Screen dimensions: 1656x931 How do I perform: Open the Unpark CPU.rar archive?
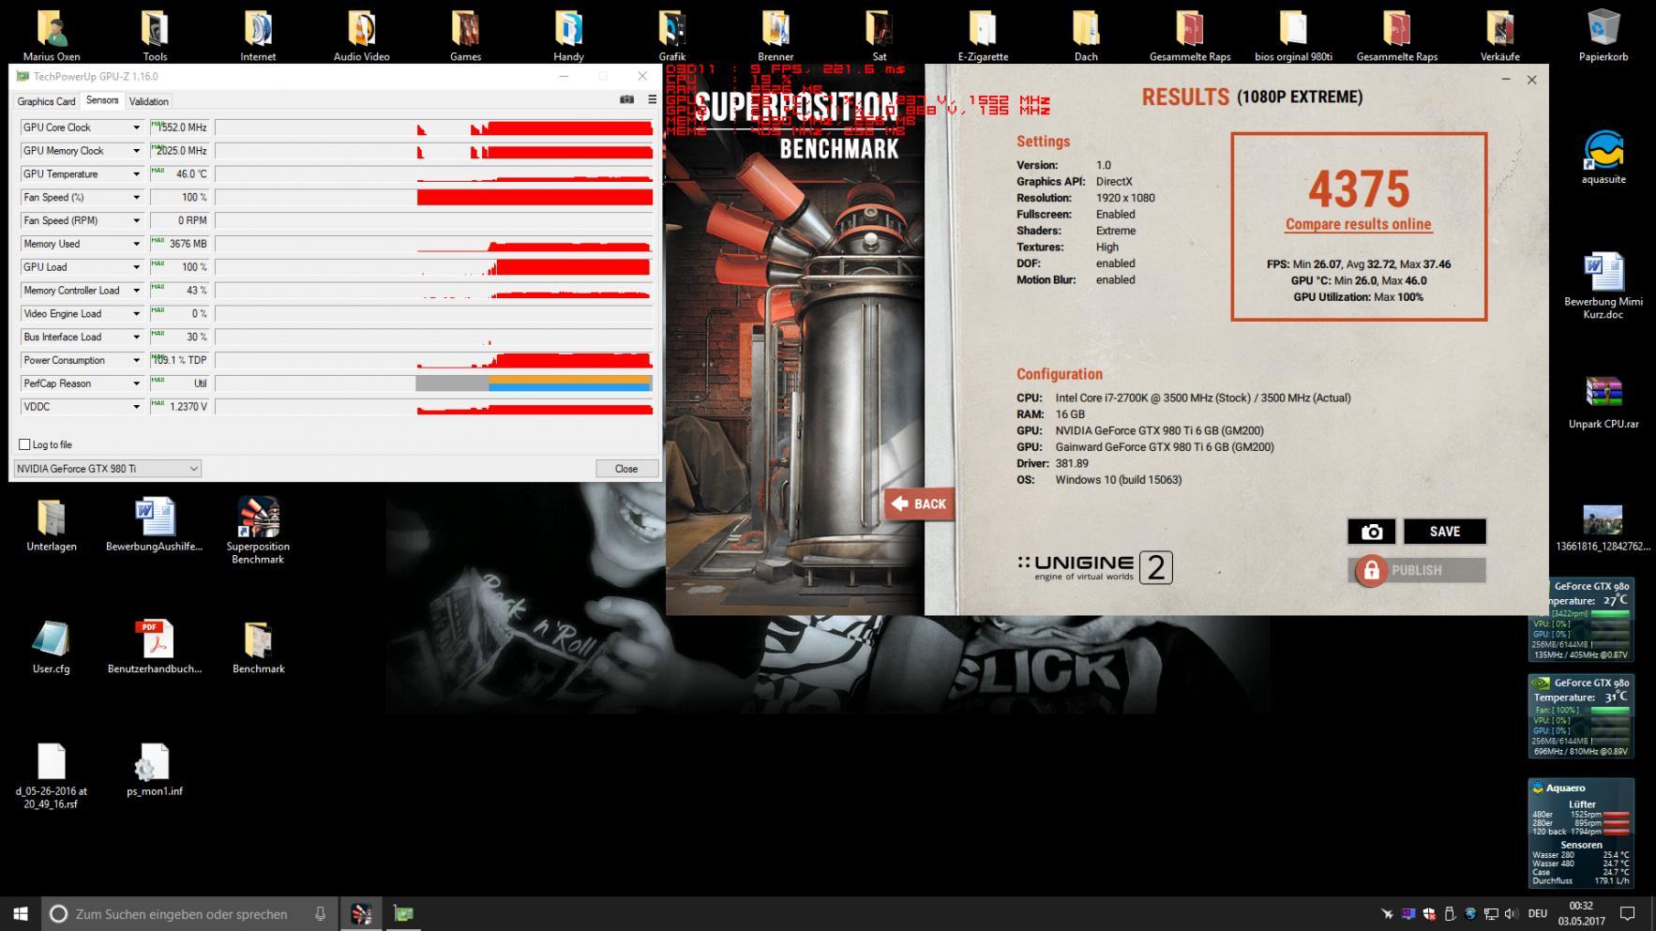pyautogui.click(x=1603, y=403)
